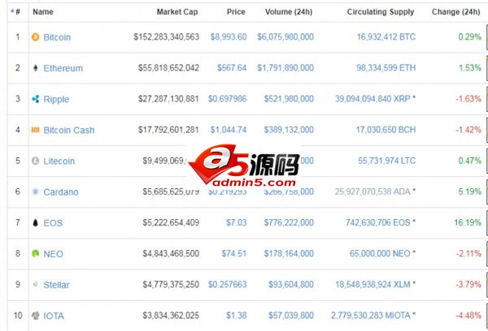Select Ethereum market cap $55,818,652,042
488x331 pixels.
168,67
